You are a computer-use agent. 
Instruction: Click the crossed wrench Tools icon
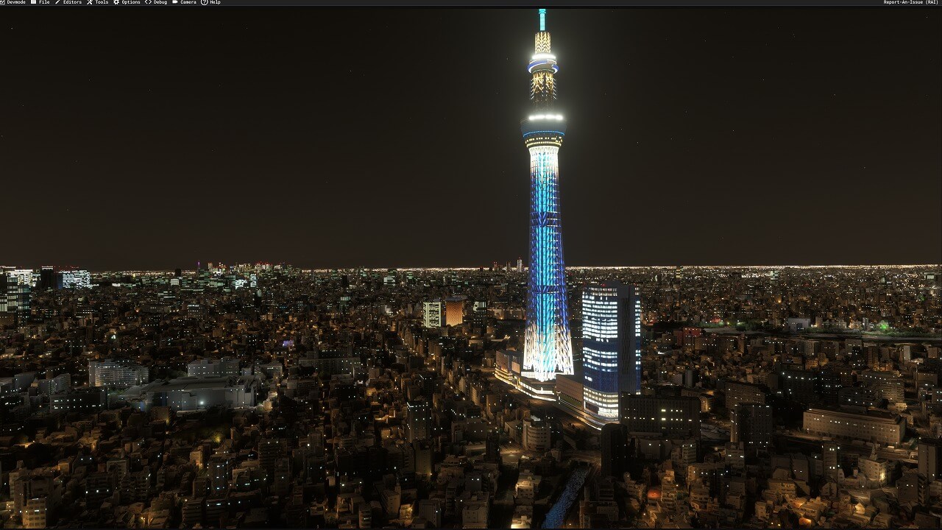tap(90, 2)
